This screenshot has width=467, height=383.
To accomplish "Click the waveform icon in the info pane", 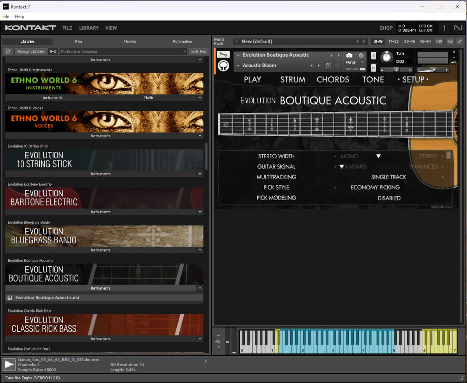I will (9, 365).
